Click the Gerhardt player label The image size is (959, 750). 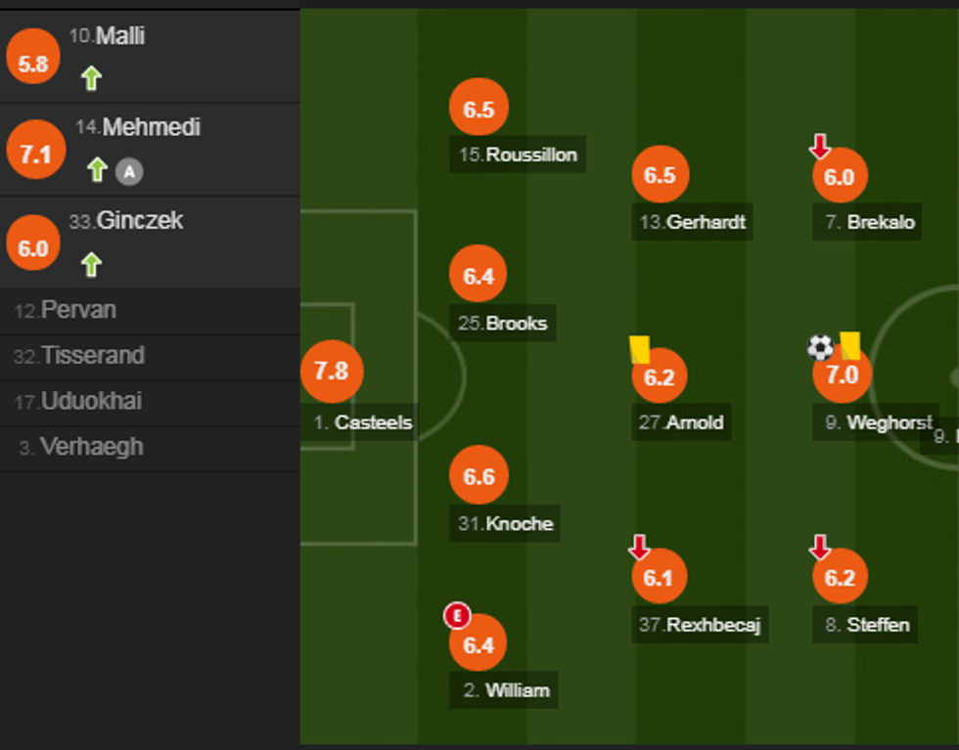[693, 222]
